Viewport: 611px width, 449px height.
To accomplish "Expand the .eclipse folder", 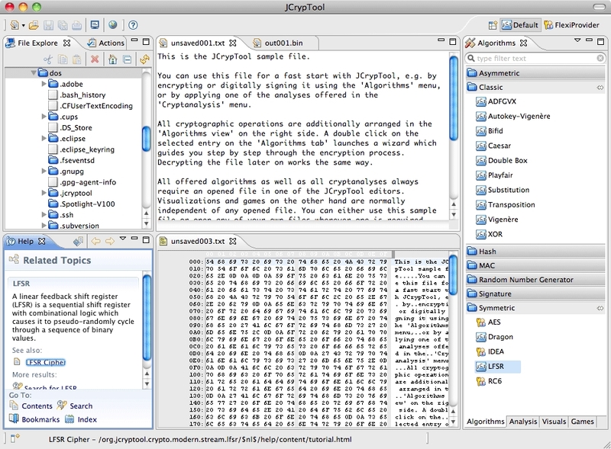I will coord(44,138).
